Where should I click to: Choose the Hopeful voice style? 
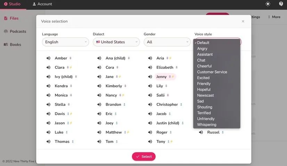click(x=217, y=89)
